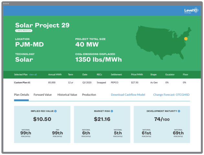This screenshot has height=155, width=204.
Task: Click the Add to Watch List button
Action: (x=24, y=30)
